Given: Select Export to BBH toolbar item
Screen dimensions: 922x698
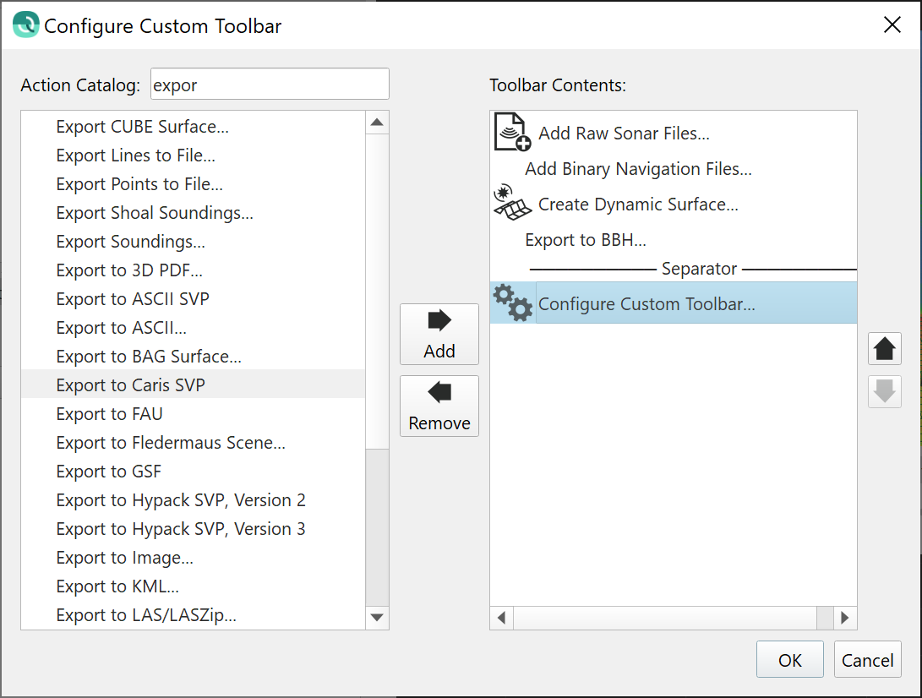Looking at the screenshot, I should click(x=585, y=240).
